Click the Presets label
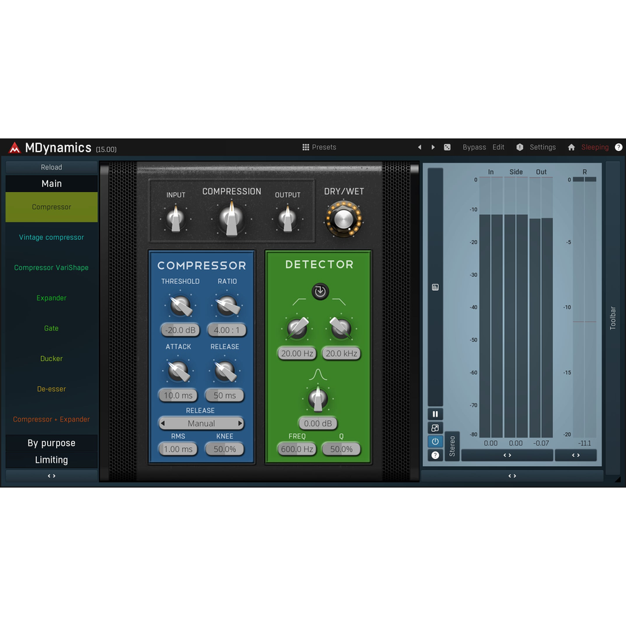The height and width of the screenshot is (626, 626). click(323, 147)
